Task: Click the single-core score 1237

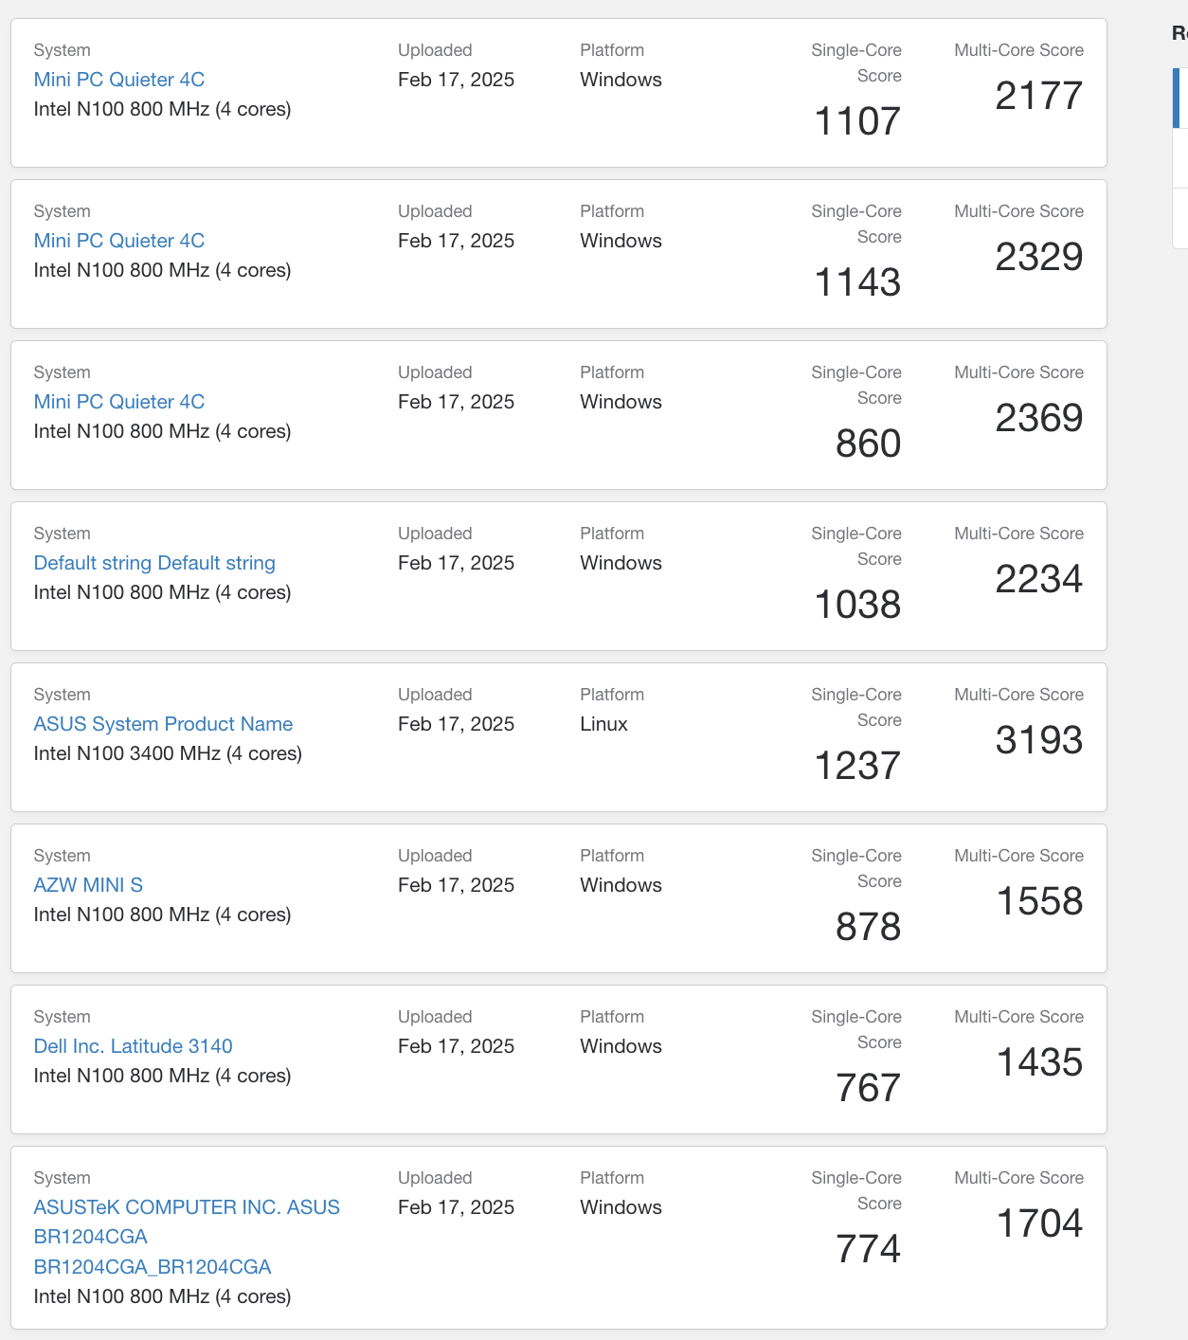Action: pos(857,766)
